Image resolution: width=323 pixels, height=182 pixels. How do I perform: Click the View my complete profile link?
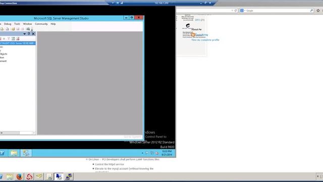[205, 40]
